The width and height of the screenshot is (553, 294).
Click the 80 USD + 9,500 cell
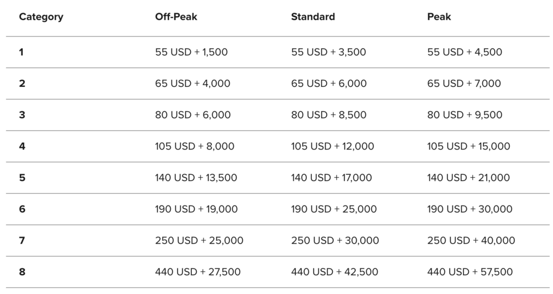(465, 115)
